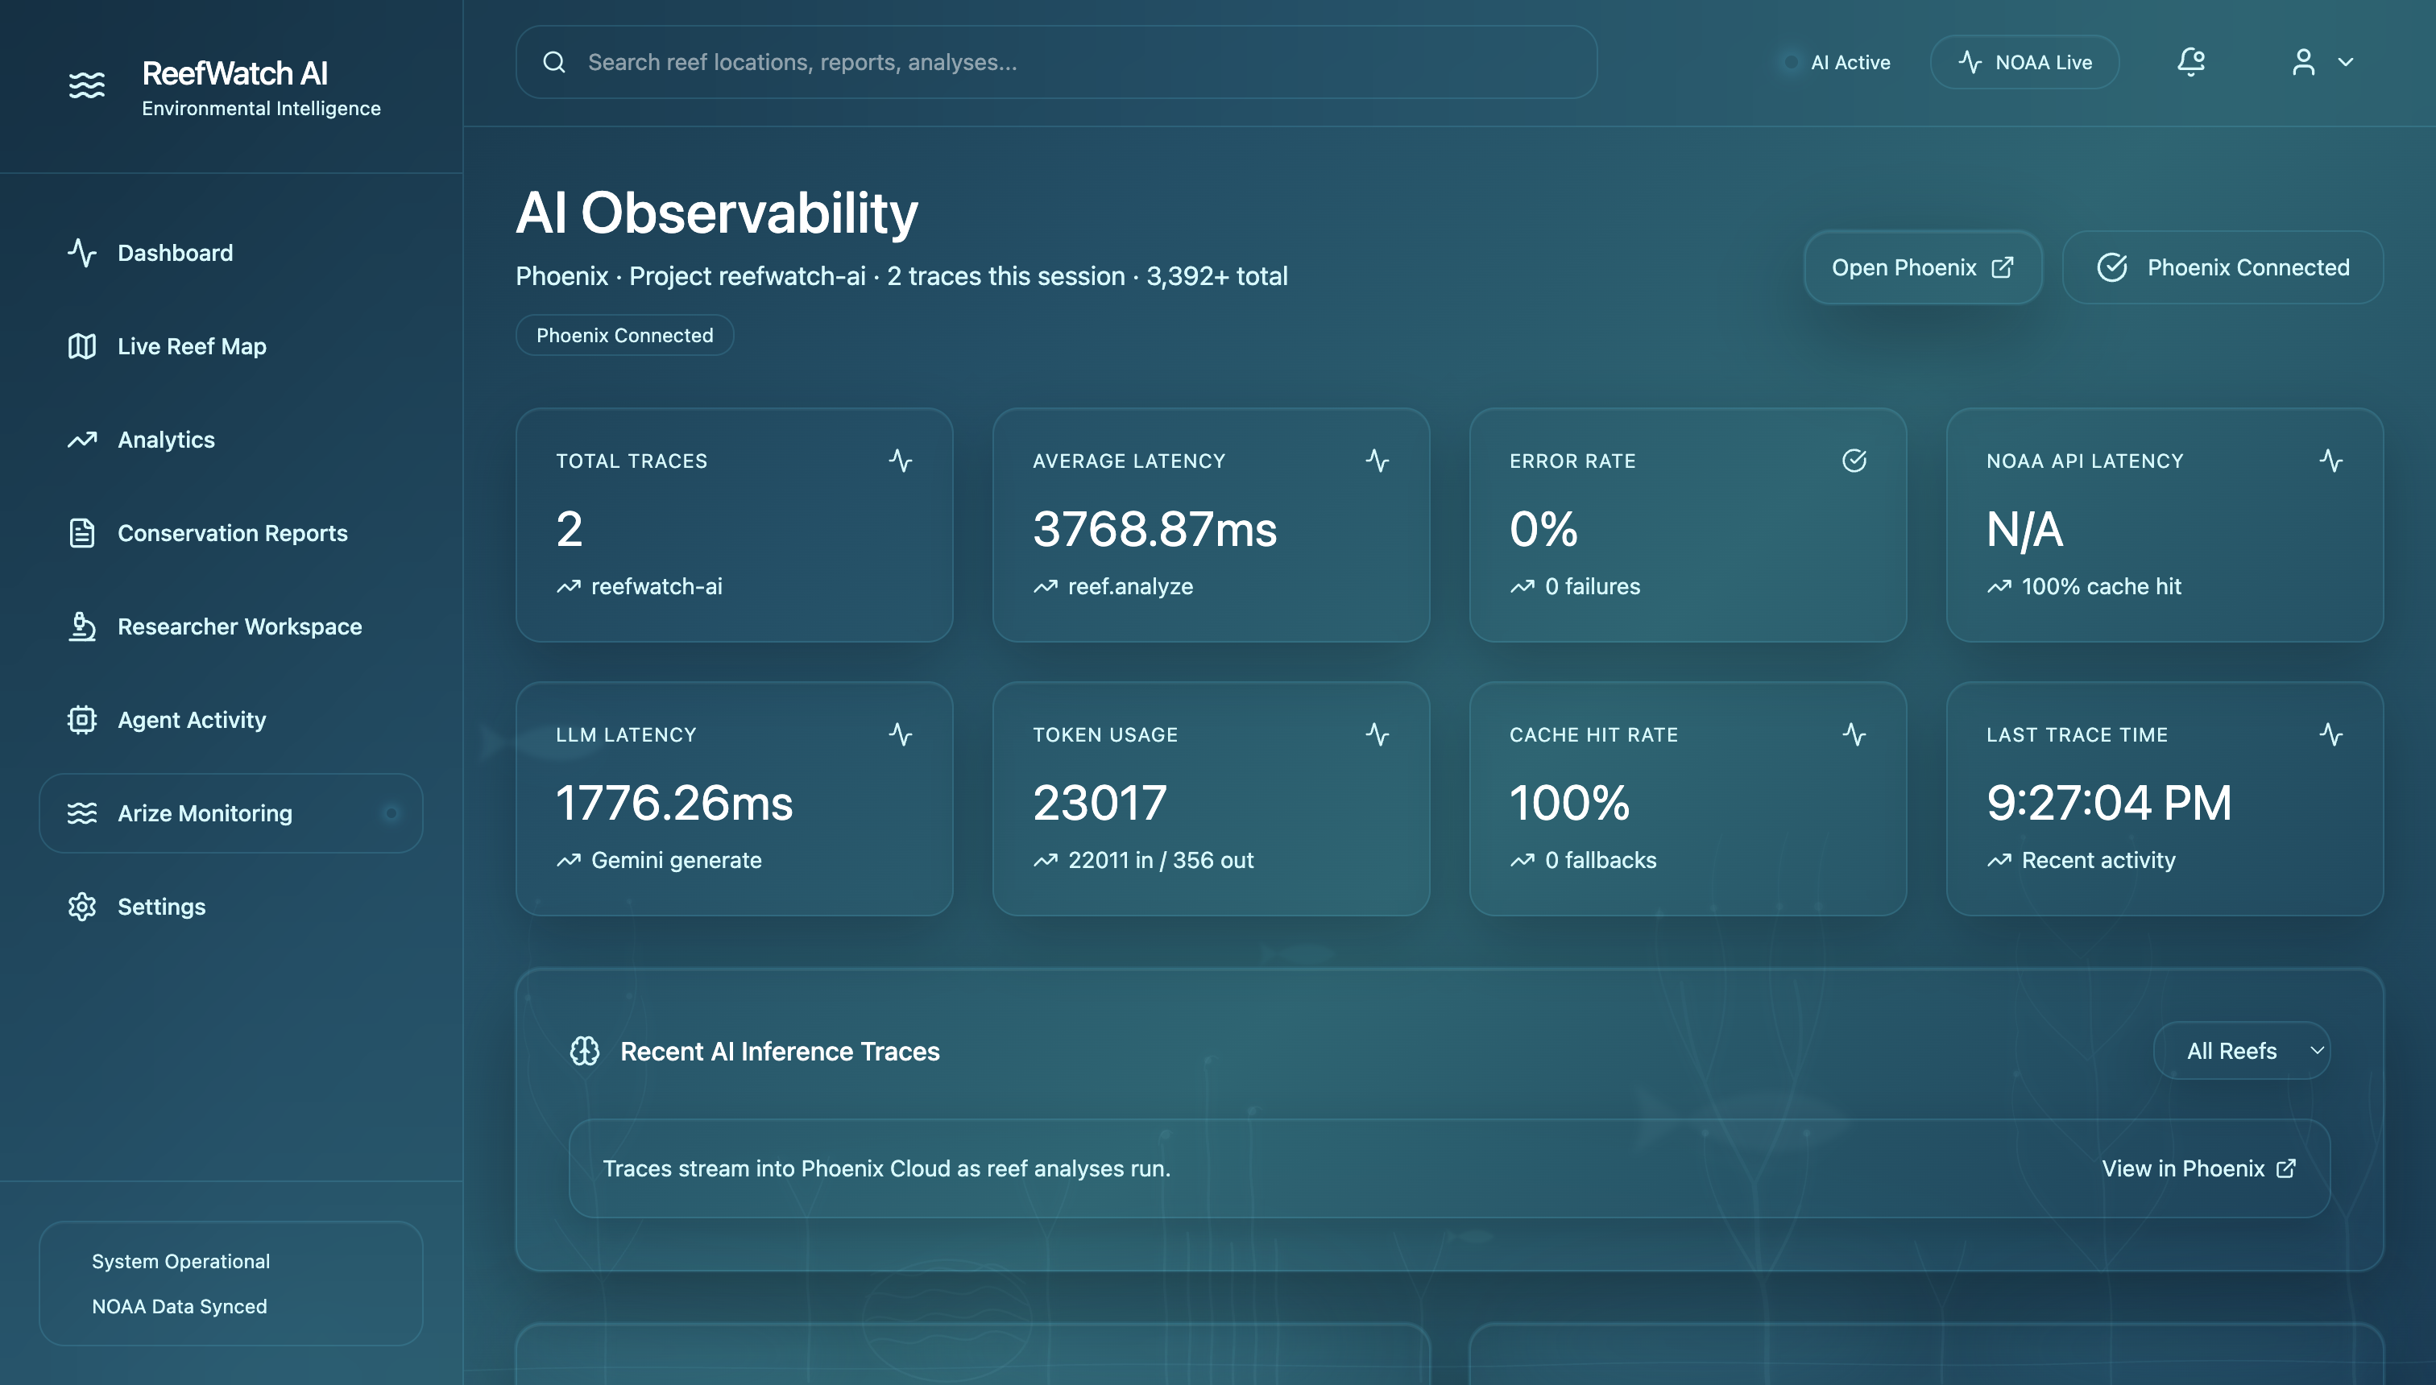Click the trend arrow beside 0 failures

click(1522, 587)
